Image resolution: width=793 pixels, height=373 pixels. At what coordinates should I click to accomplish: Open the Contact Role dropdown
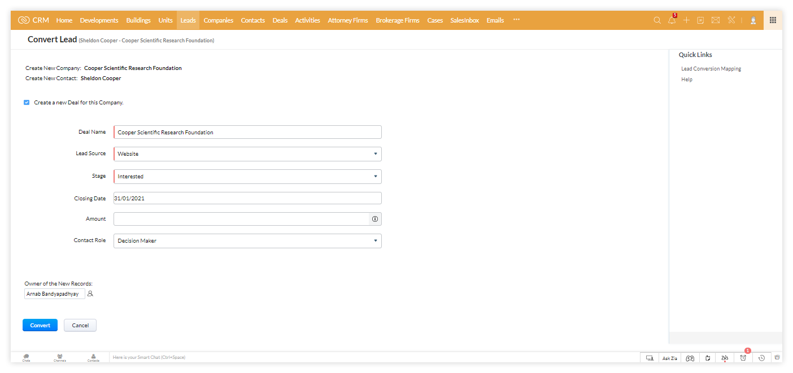(x=247, y=241)
